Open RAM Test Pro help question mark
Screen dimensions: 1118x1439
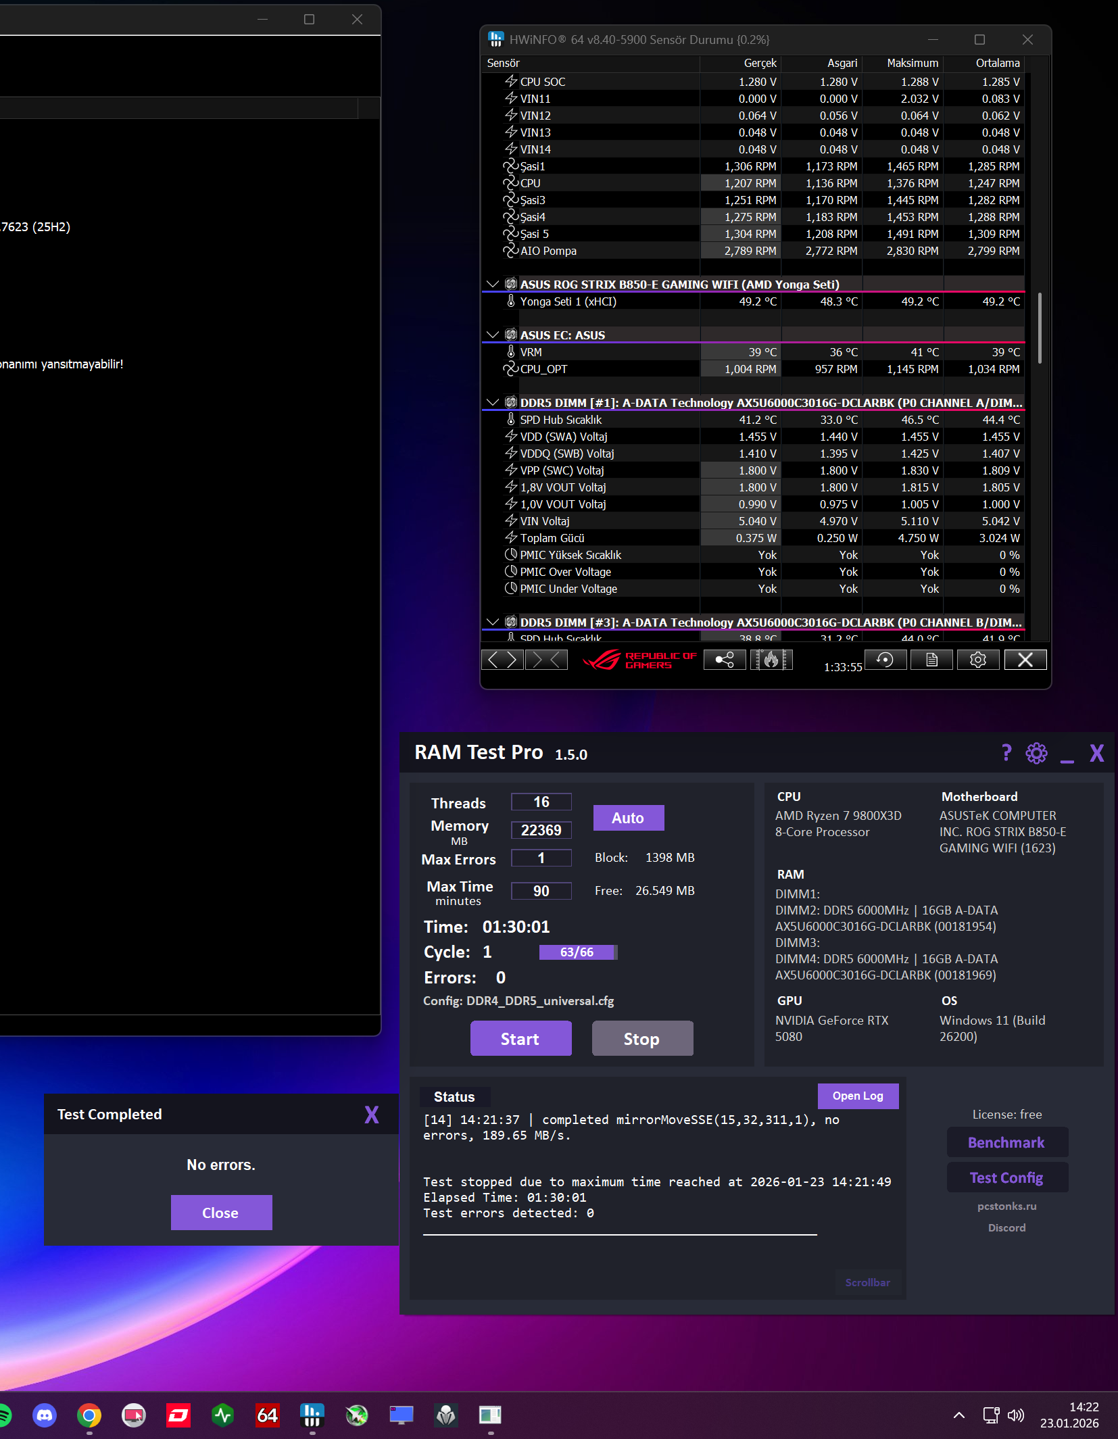coord(1006,752)
